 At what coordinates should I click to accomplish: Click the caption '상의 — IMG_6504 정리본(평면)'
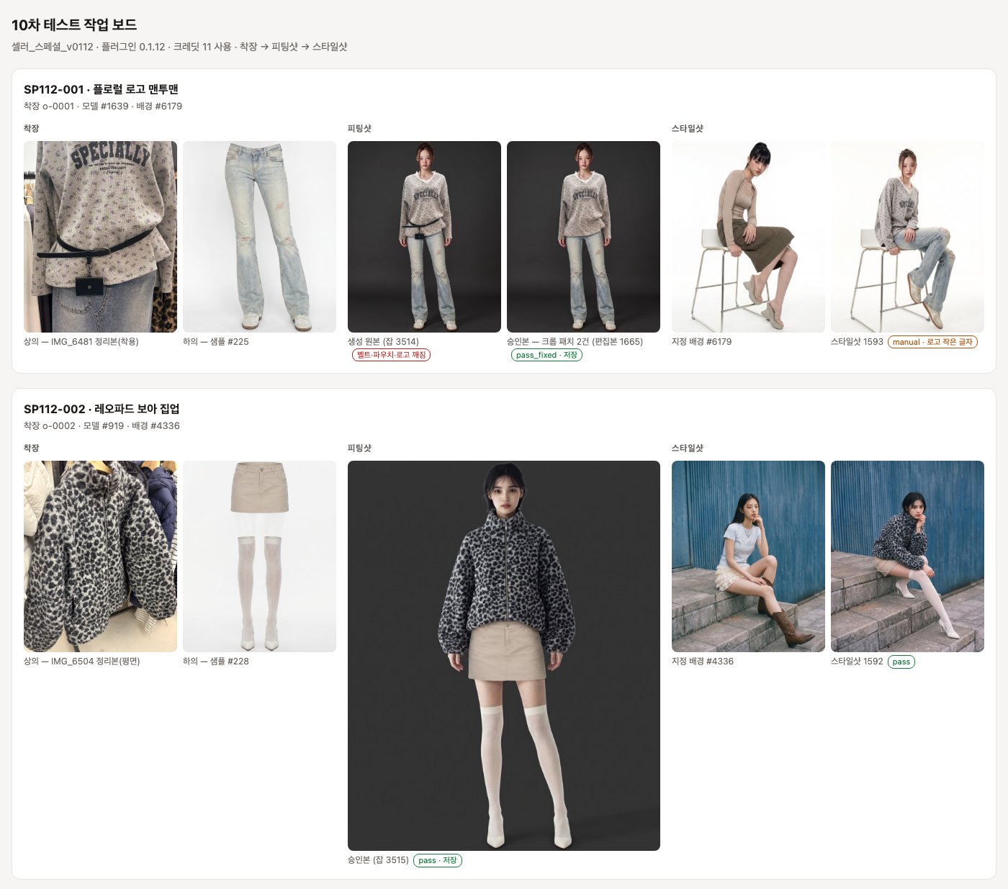point(82,662)
